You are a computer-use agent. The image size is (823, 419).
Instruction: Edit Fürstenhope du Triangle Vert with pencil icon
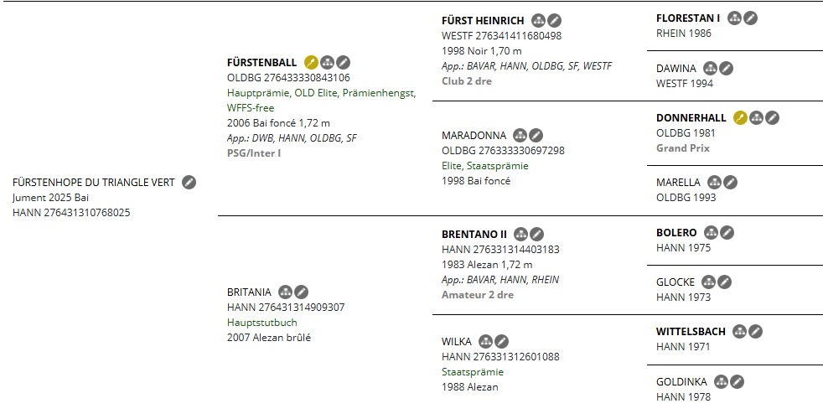click(x=189, y=182)
